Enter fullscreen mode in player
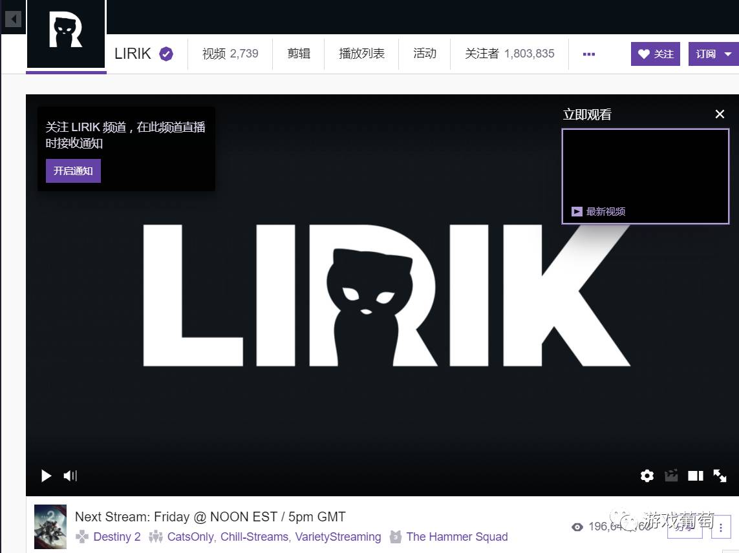This screenshot has height=553, width=739. pos(720,475)
